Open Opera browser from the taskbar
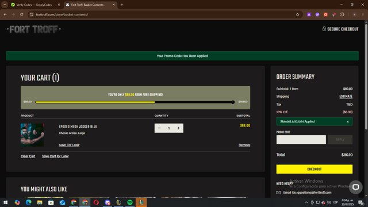The height and width of the screenshot is (207, 368). pos(96,202)
